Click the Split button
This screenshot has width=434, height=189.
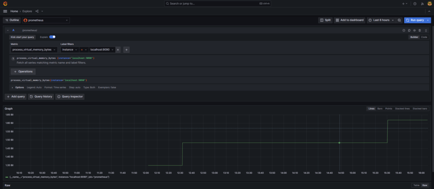click(x=325, y=20)
